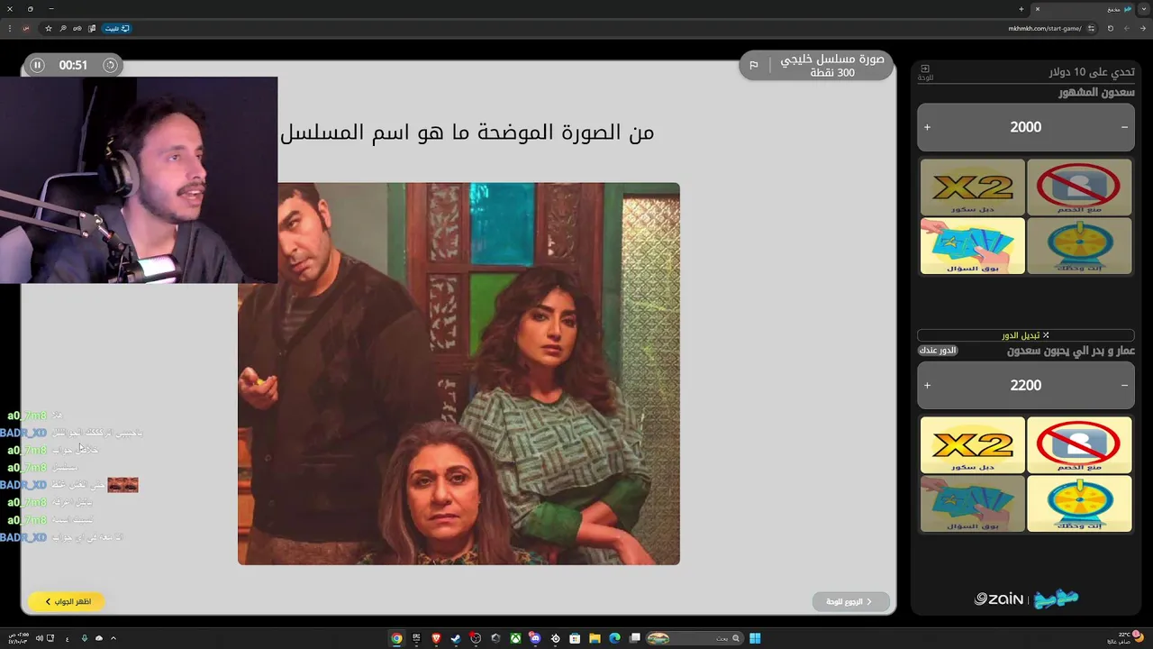Click the الدور عندك turn badge
The image size is (1153, 649).
pos(938,351)
